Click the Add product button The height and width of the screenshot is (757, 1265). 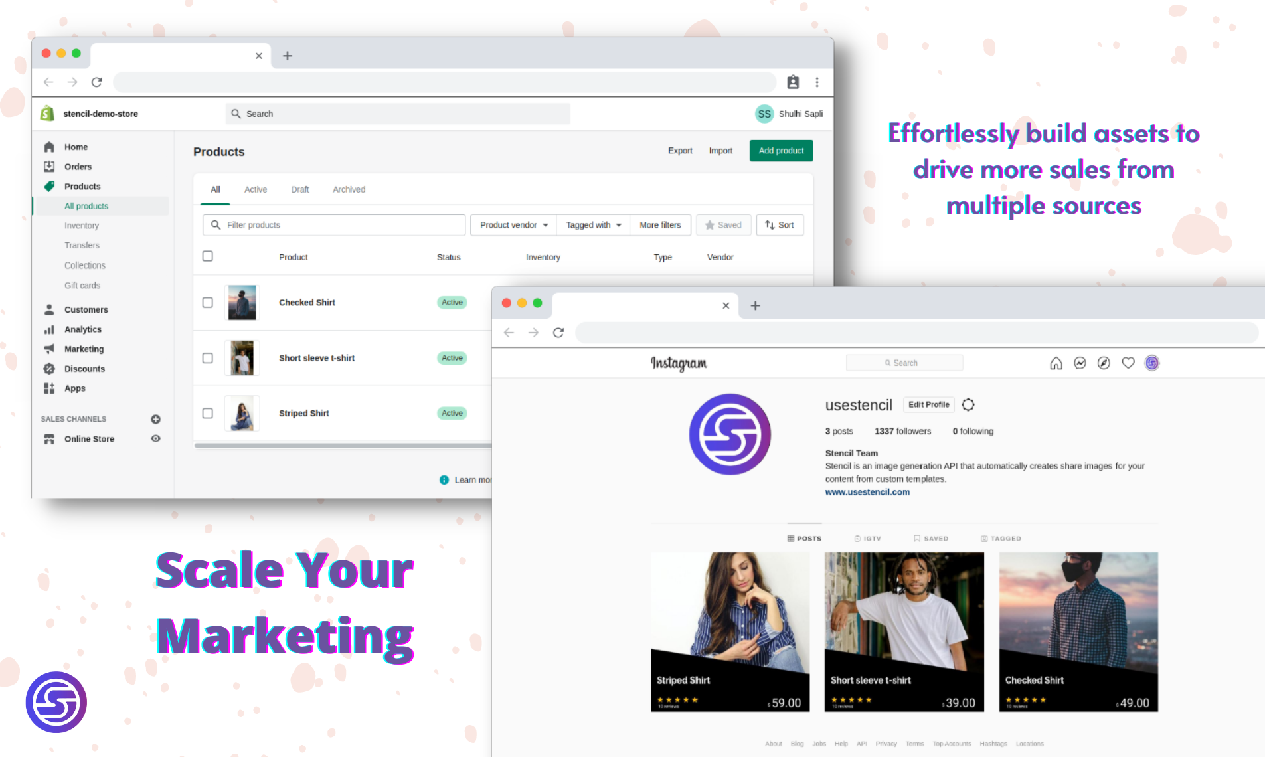(781, 151)
